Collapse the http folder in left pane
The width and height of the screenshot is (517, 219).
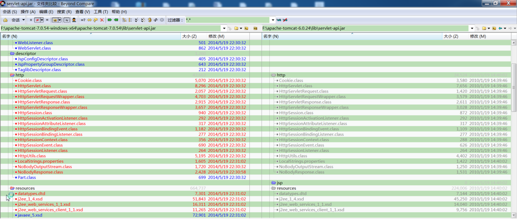click(x=12, y=75)
